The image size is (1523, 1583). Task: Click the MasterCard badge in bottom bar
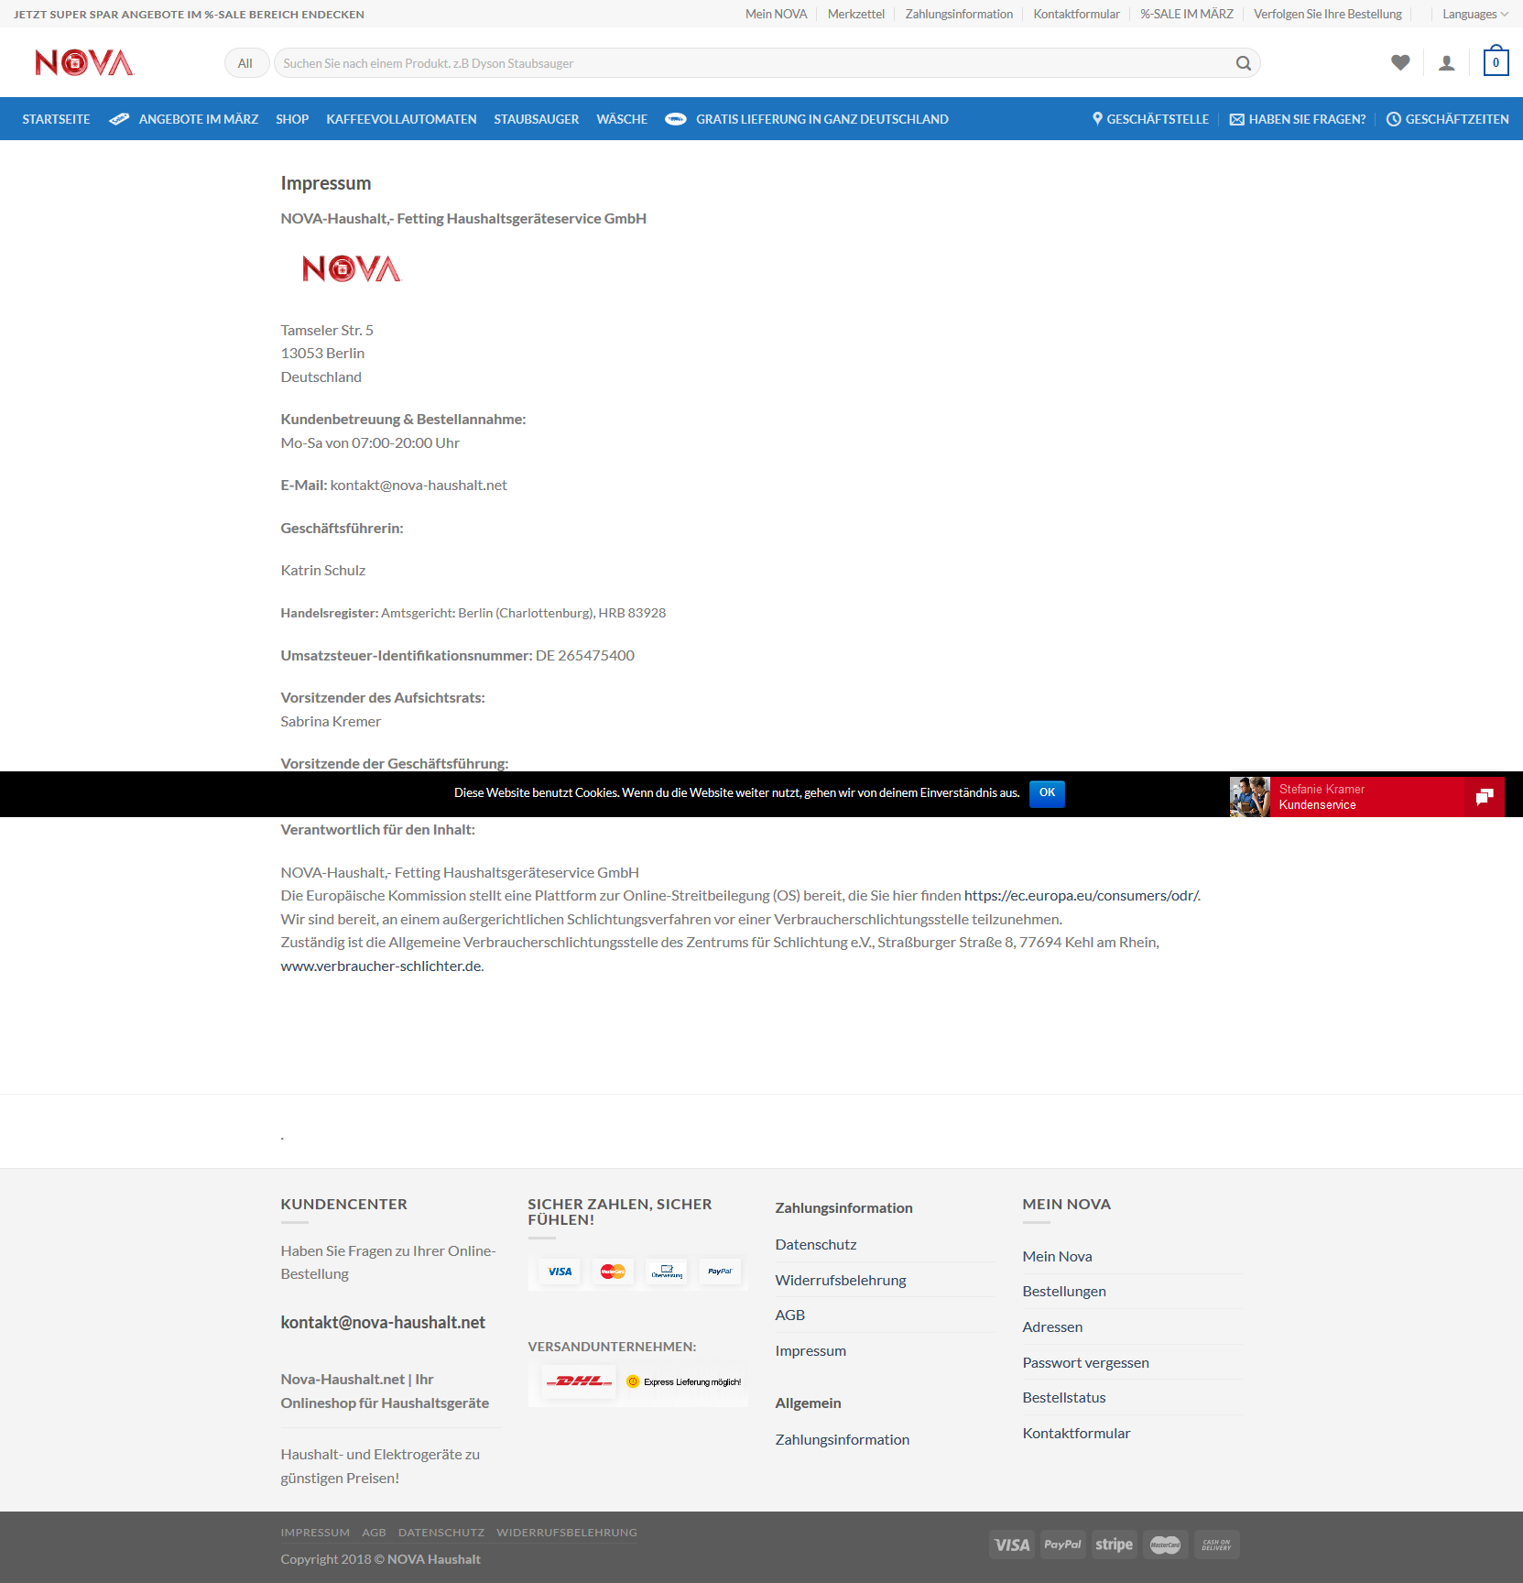pyautogui.click(x=1165, y=1545)
